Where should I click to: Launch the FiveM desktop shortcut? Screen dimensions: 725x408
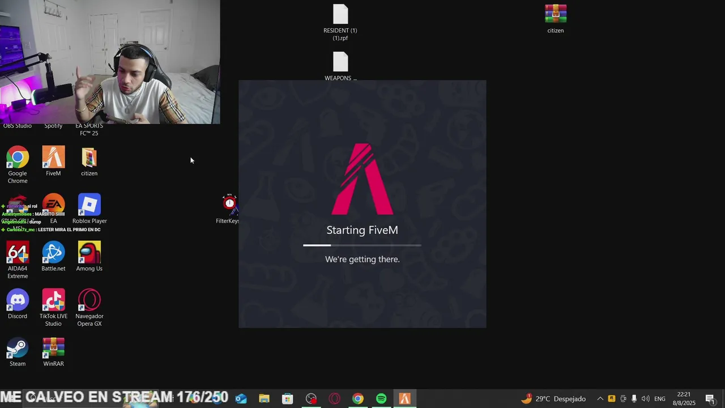pyautogui.click(x=53, y=161)
